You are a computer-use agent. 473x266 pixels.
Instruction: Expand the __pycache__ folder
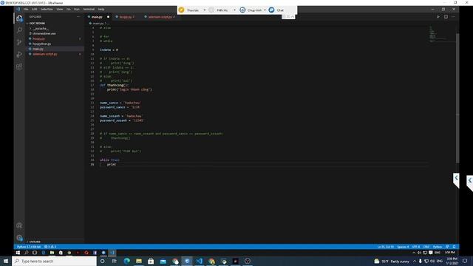pos(30,28)
